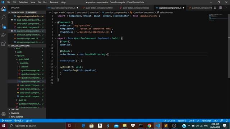Fold the @Component decorator at line 3

tap(56, 22)
